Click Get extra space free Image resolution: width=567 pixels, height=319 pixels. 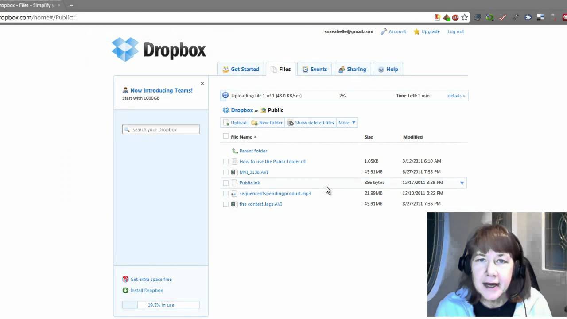pos(151,280)
